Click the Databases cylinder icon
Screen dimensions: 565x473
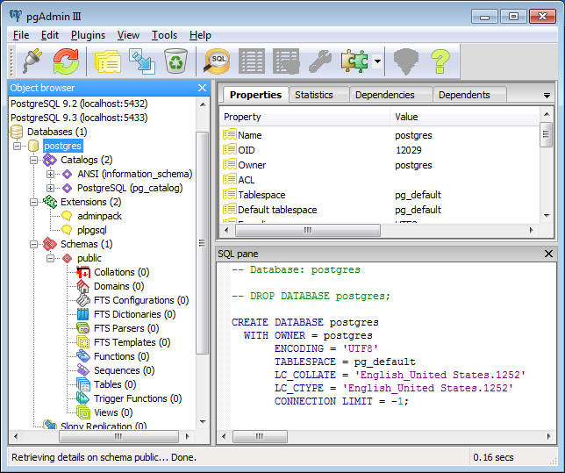point(17,132)
